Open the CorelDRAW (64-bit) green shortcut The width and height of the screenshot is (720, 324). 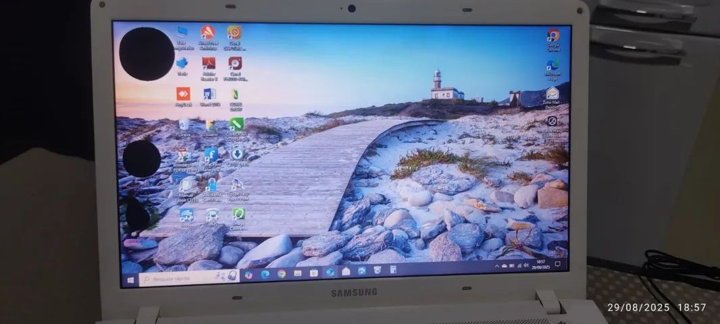237,124
